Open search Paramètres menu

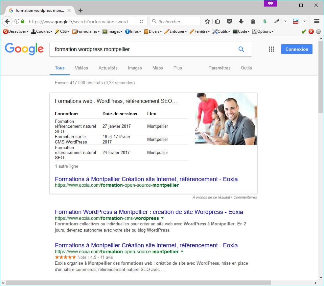tap(220, 68)
